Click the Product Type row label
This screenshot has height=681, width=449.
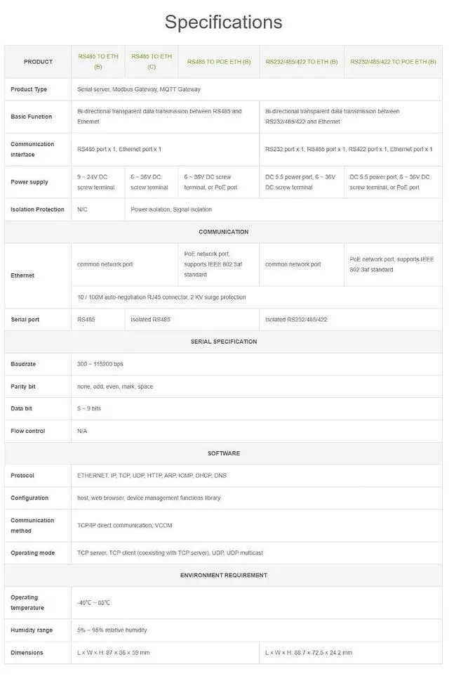(29, 89)
